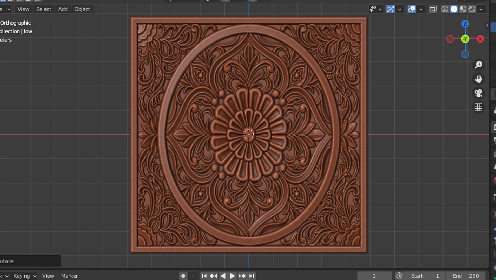Jump to the next keyframe

point(242,276)
